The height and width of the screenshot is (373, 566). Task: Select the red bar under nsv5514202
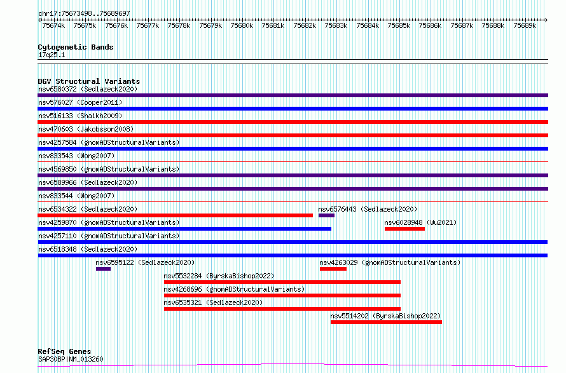click(386, 322)
